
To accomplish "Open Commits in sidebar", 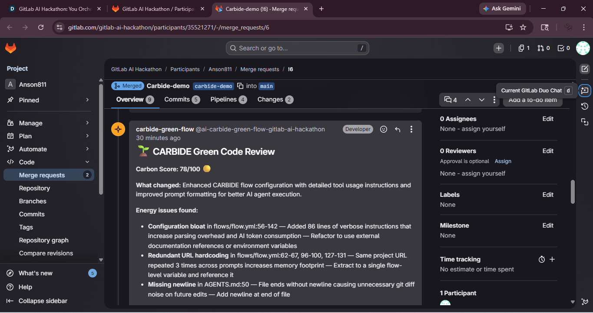I will (x=49, y=214).
